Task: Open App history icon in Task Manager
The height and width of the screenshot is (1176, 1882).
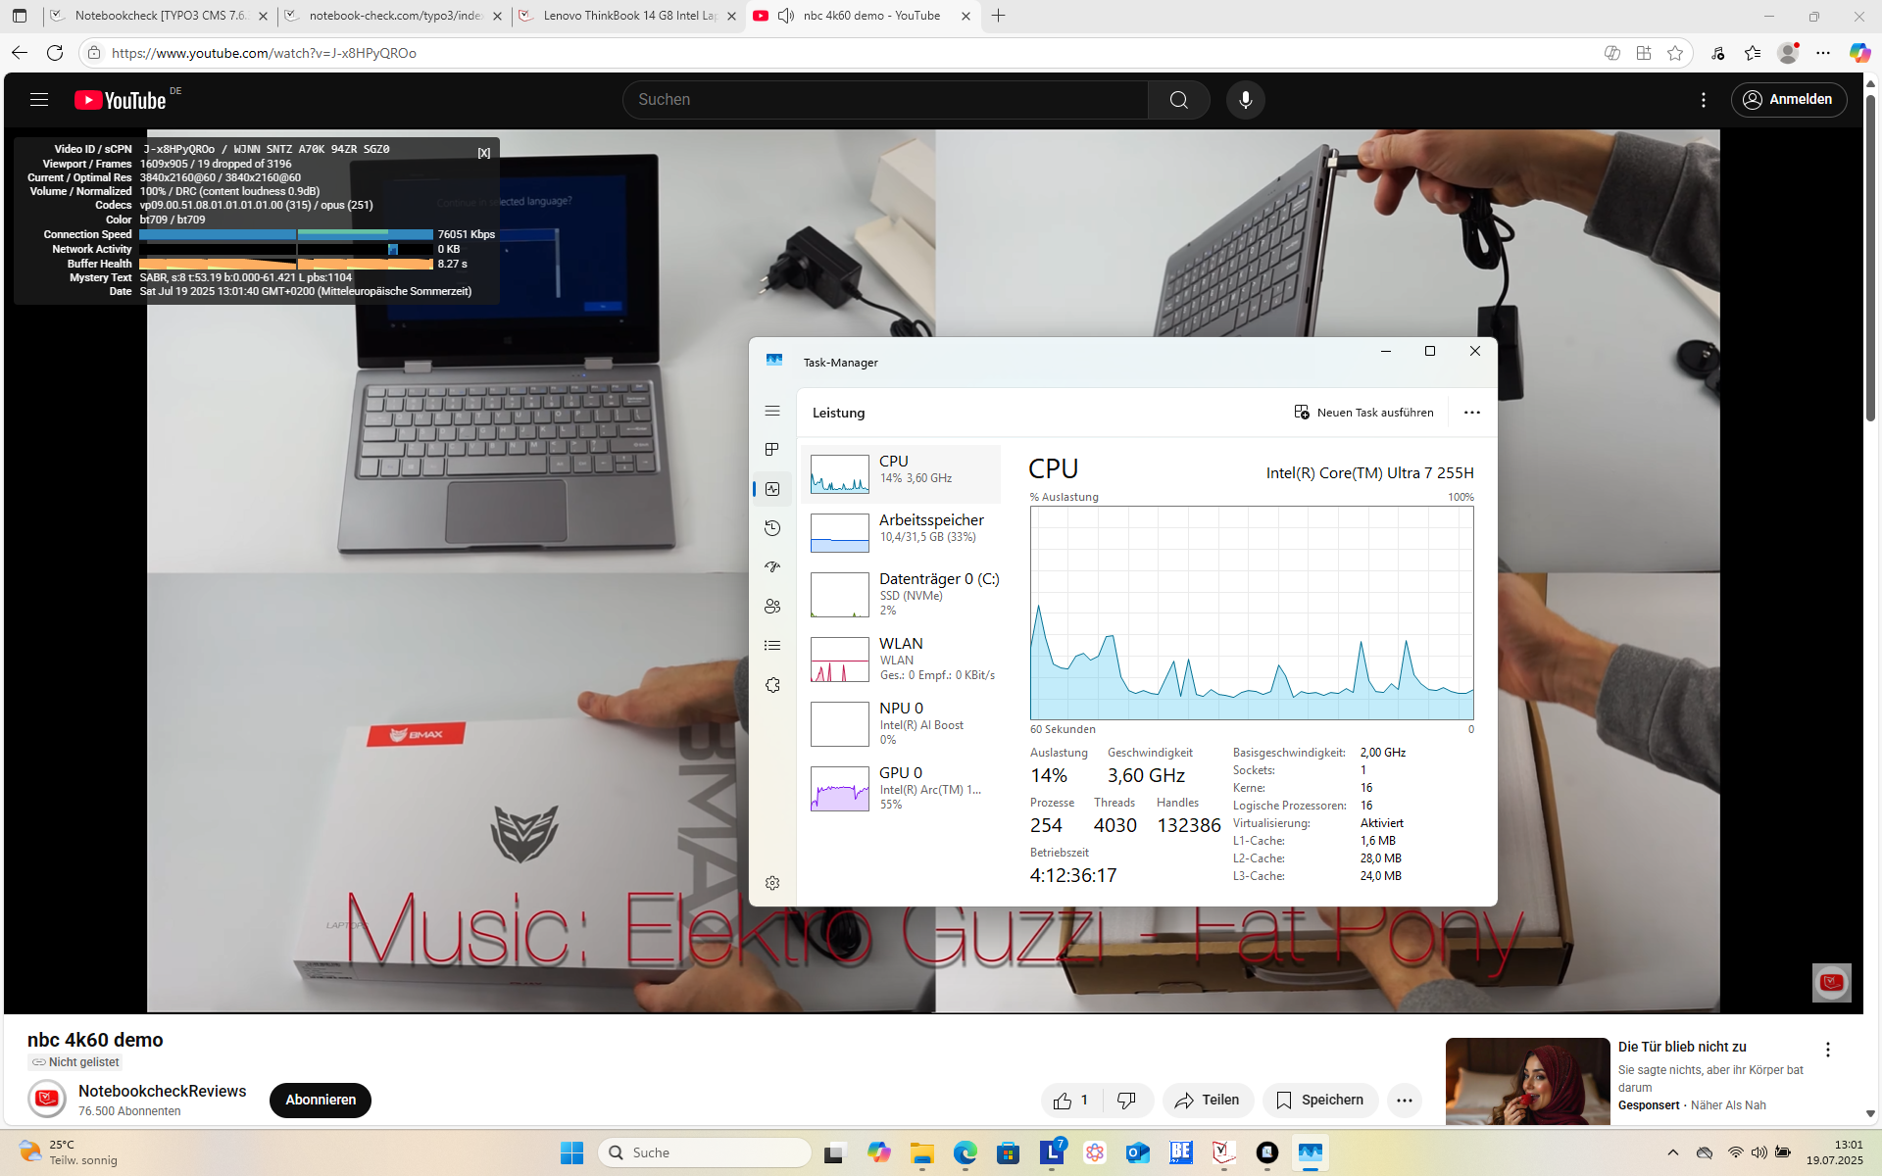Action: click(772, 528)
